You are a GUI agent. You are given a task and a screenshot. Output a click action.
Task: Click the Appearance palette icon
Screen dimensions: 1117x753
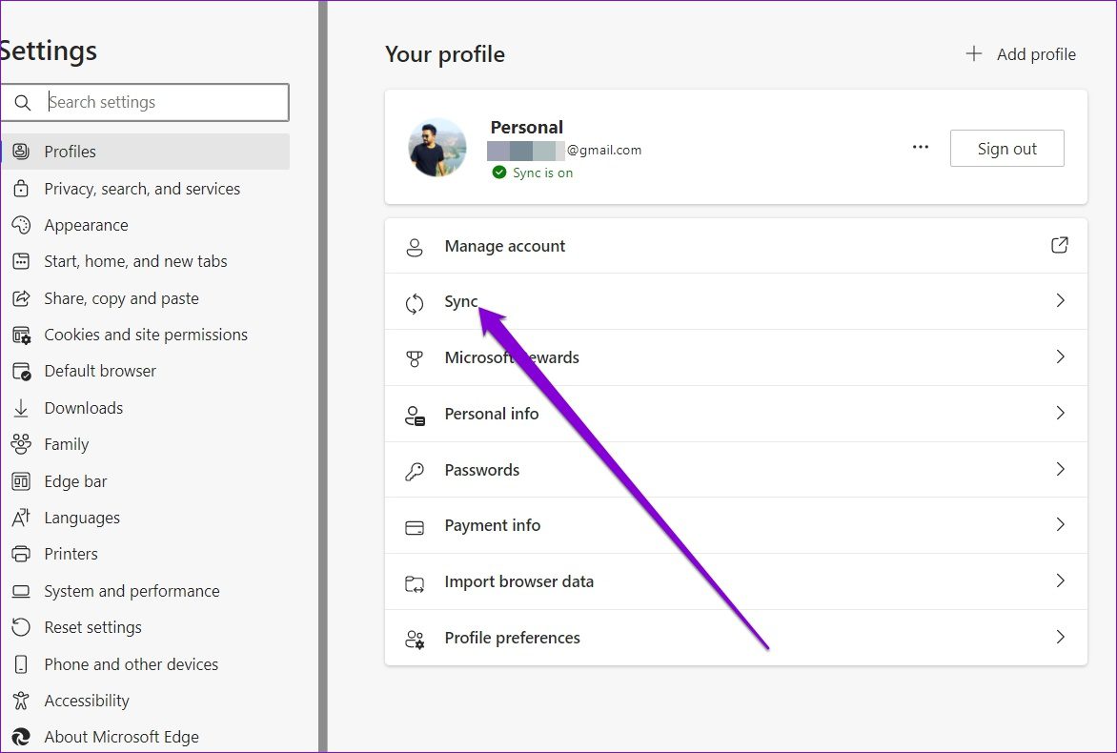tap(21, 225)
